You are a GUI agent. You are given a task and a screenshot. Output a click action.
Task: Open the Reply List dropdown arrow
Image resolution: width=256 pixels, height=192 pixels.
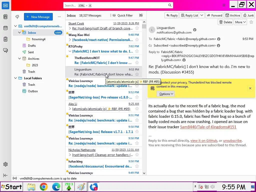(x=202, y=15)
